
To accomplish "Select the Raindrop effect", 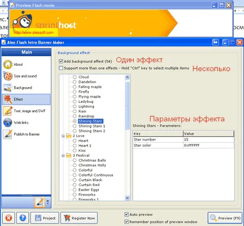I will tap(86, 116).
